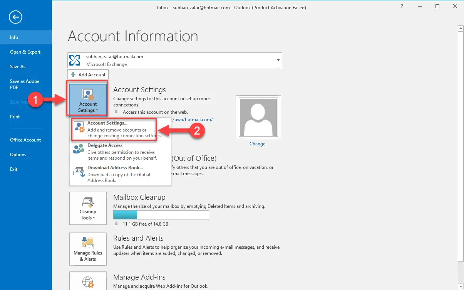Screen dimensions: 464x290
Task: Click the Microsoft Exchange account icon
Action: (x=75, y=60)
